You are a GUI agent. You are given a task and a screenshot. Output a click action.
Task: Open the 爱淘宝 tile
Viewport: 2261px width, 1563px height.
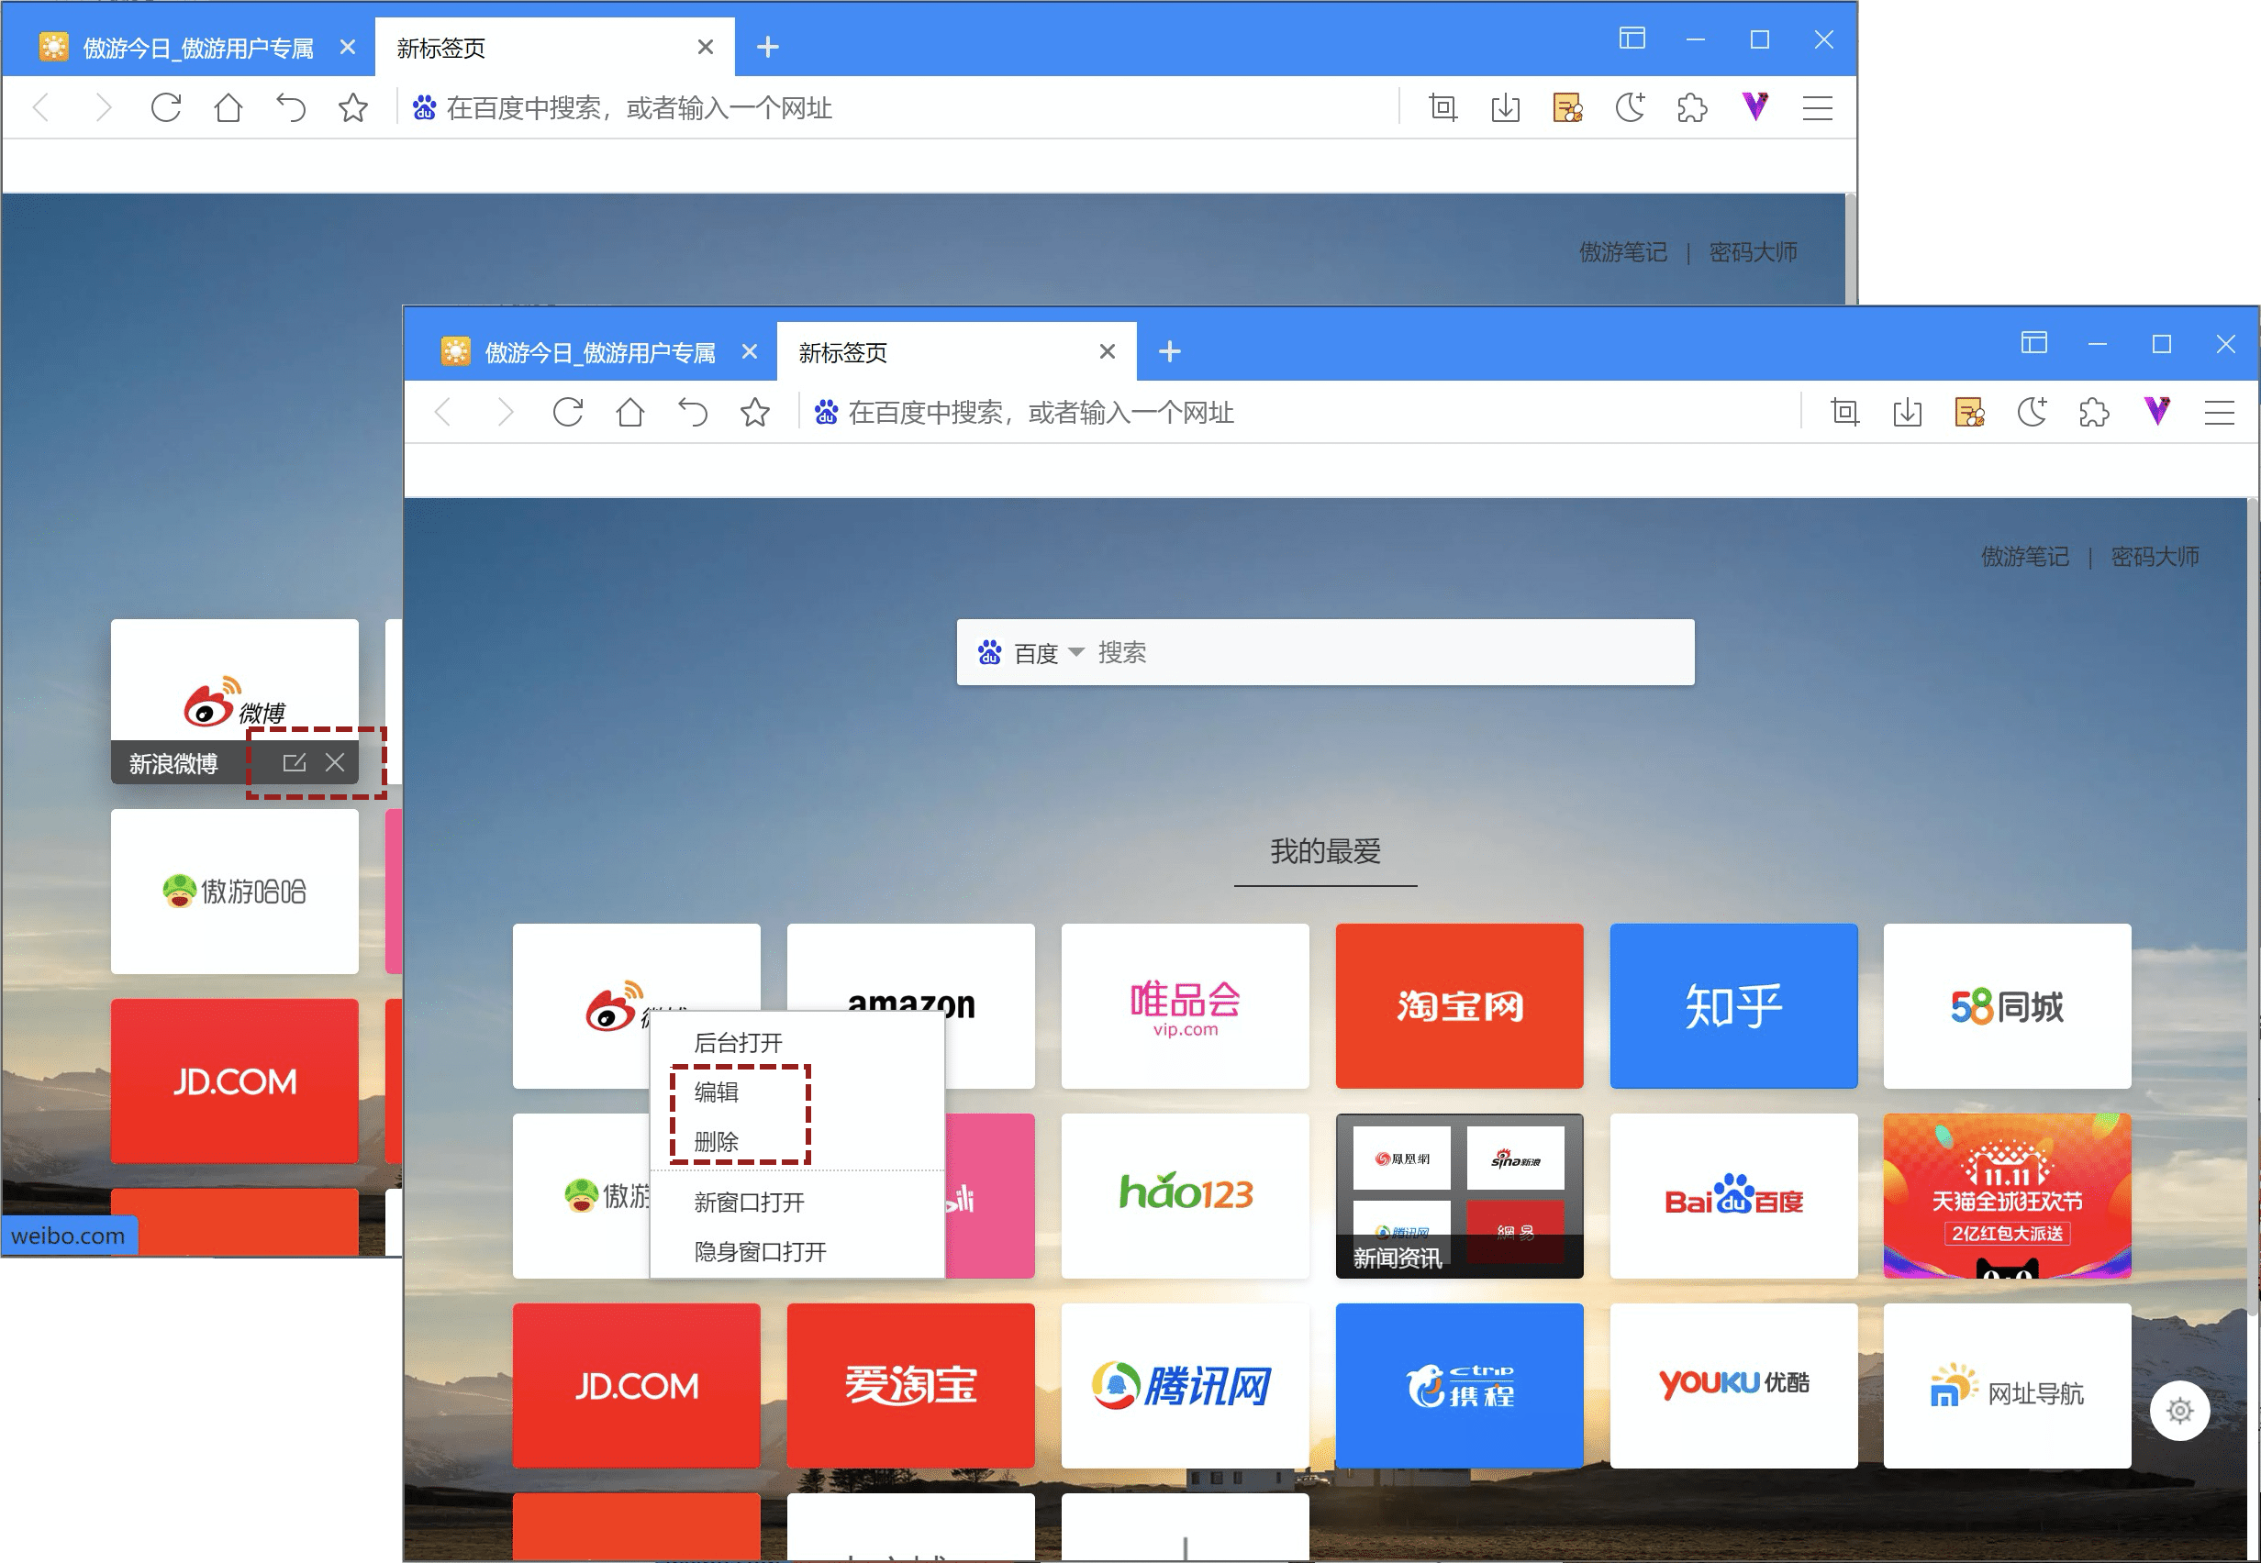[x=910, y=1386]
